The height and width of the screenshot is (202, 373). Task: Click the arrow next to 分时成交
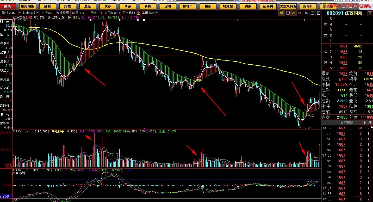[365, 122]
